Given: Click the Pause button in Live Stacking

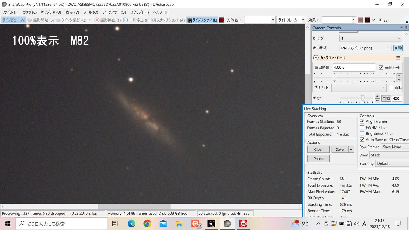Looking at the screenshot, I should [x=318, y=159].
